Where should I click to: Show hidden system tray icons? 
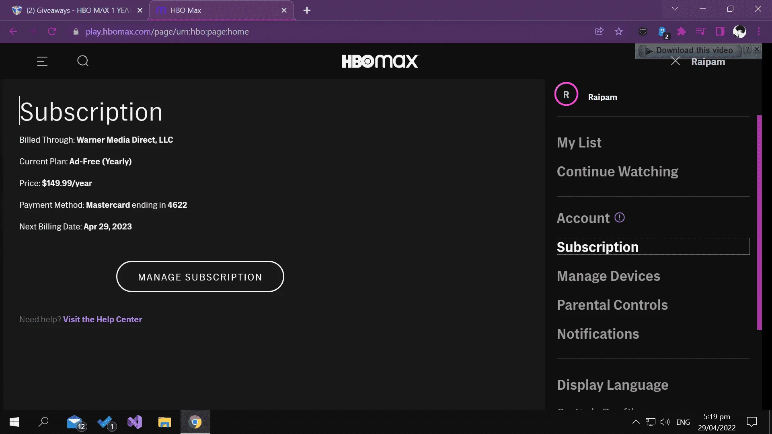(x=636, y=422)
